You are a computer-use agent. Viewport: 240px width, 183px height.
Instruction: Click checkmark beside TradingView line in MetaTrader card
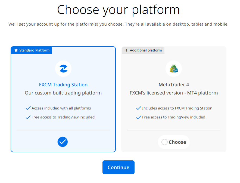[x=139, y=117]
